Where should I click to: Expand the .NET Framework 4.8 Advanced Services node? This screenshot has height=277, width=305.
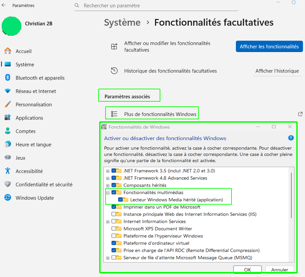pyautogui.click(x=108, y=178)
